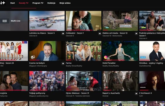This screenshot has height=106, width=165.
Task: Open the Multi-Live tile
Action: (14, 21)
